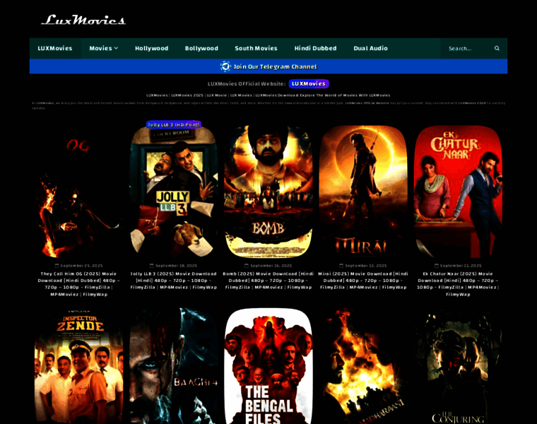Click the September 11, 2025 date text
The width and height of the screenshot is (537, 424).
click(461, 266)
